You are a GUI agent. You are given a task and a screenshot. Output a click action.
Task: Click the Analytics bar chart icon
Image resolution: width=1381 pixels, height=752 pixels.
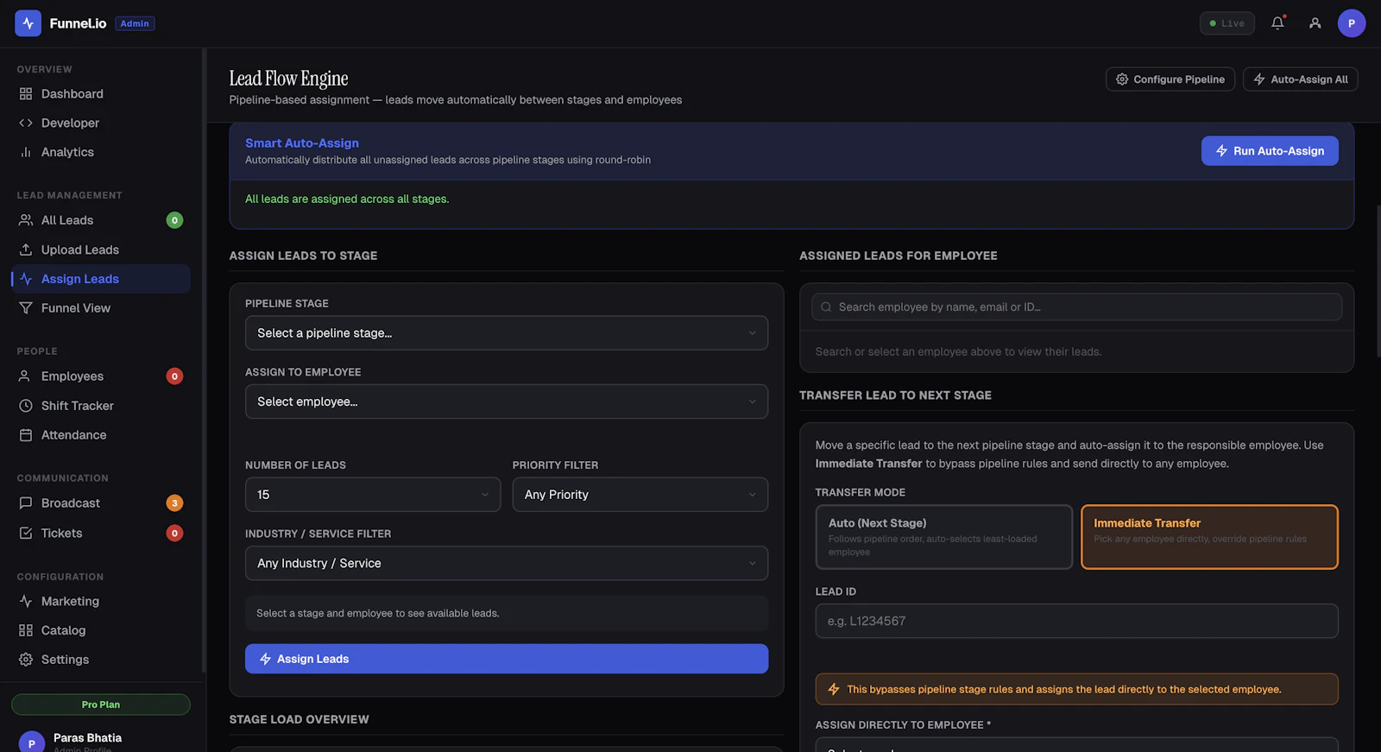click(x=26, y=152)
